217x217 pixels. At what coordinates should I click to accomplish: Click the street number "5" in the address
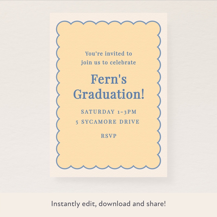click(77, 122)
